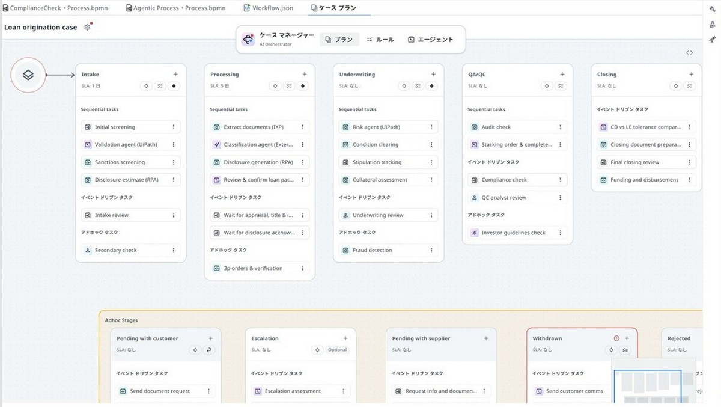Switch to the Agentic Process Process.bpmn tab
The width and height of the screenshot is (721, 407).
click(x=176, y=8)
